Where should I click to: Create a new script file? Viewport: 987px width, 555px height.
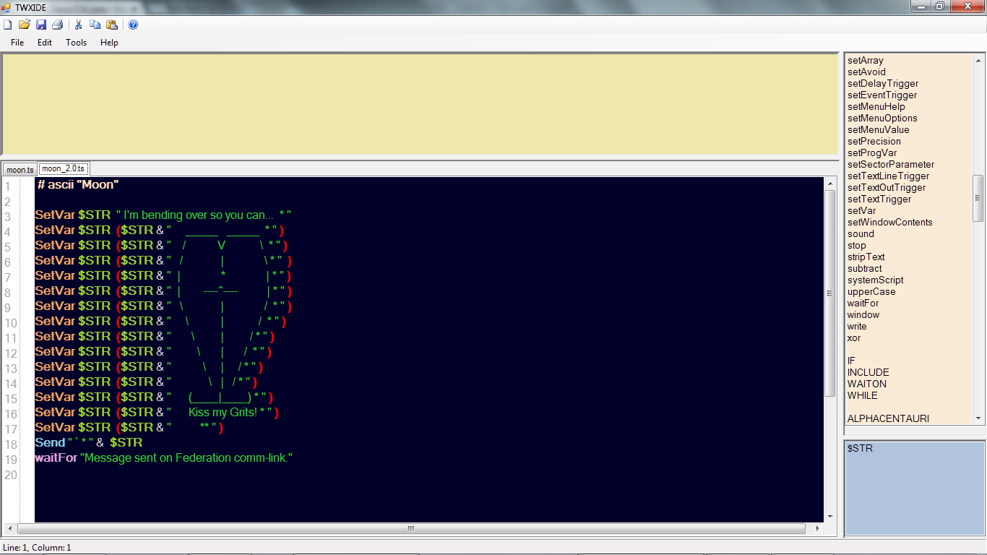[x=7, y=24]
